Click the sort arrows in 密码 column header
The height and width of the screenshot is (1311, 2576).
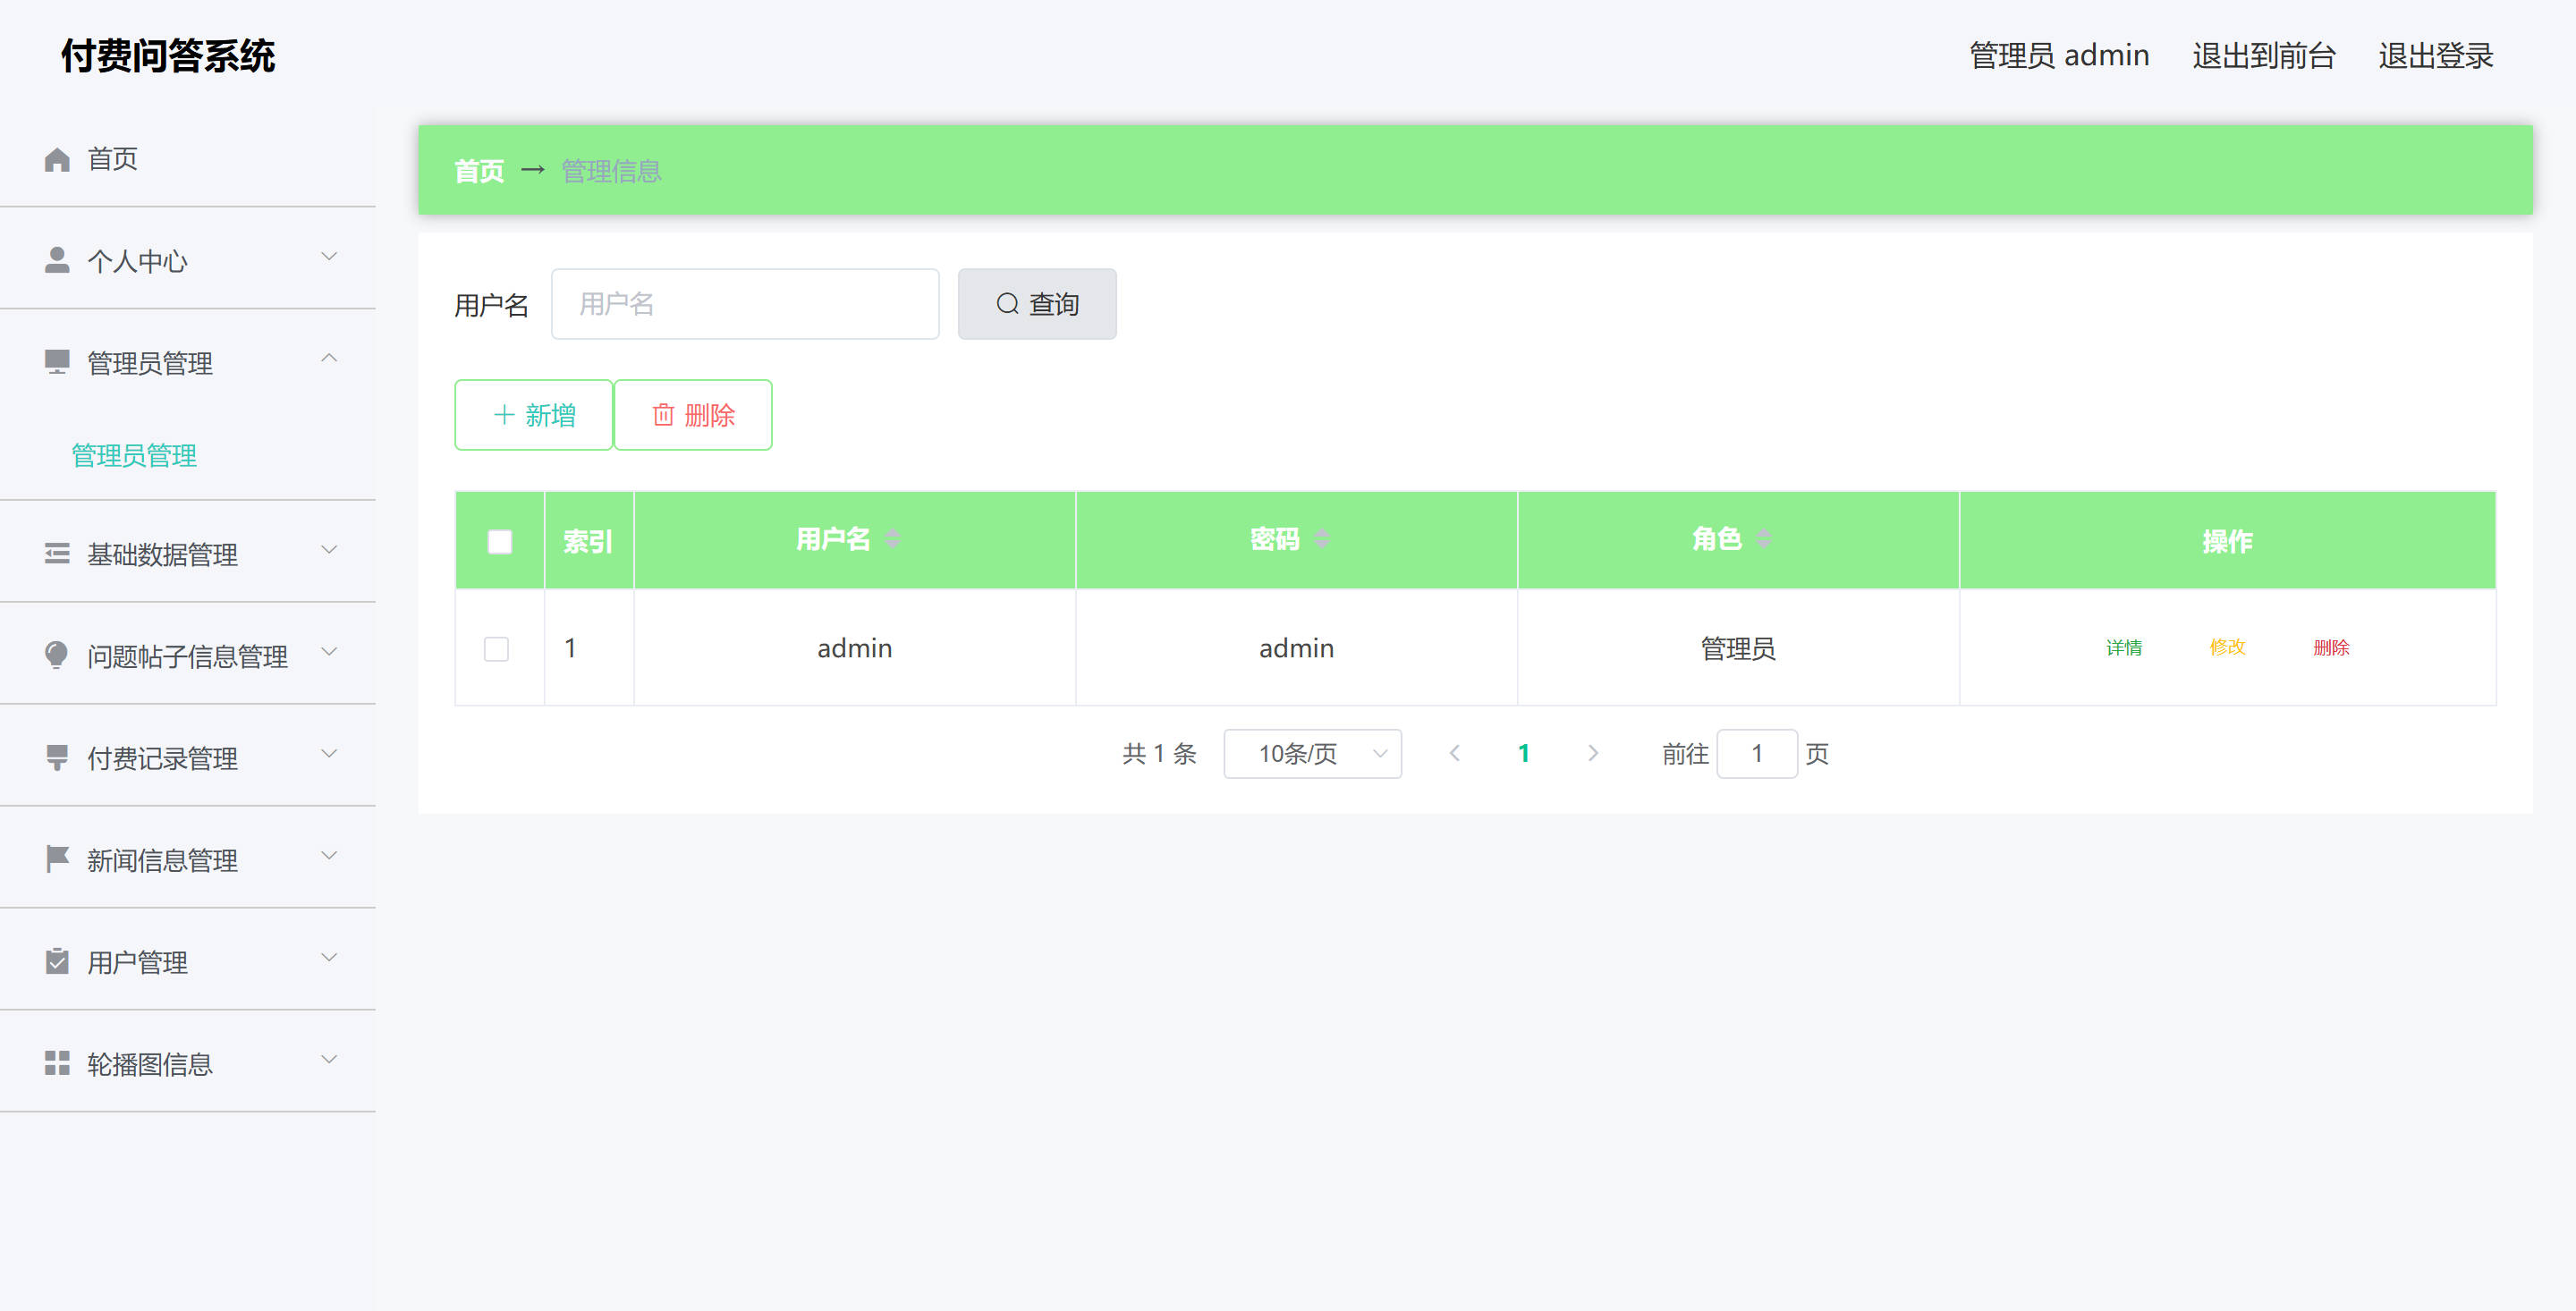coord(1322,540)
